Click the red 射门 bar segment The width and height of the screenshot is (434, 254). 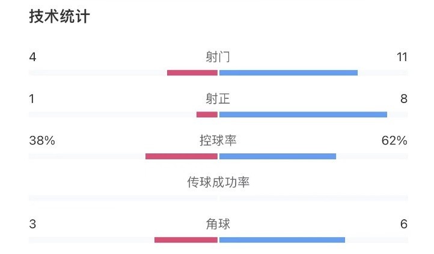click(192, 73)
